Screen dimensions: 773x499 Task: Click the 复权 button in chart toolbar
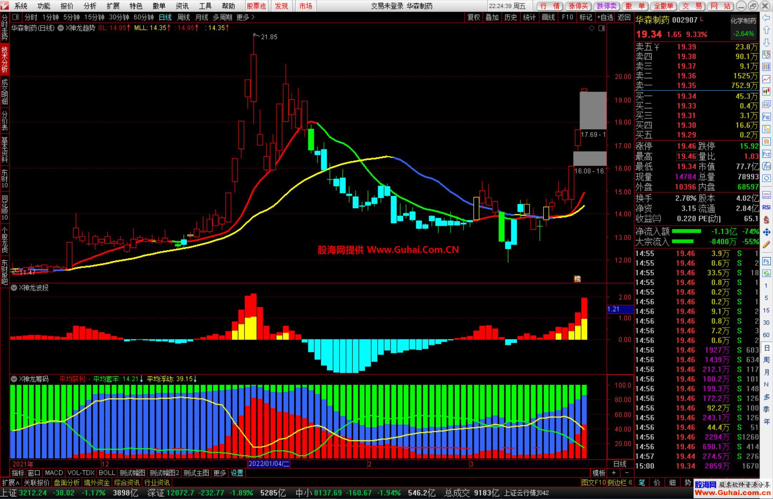click(x=473, y=17)
